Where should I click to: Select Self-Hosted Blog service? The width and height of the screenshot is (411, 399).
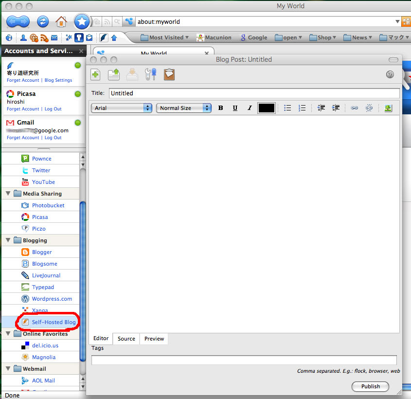(41, 322)
